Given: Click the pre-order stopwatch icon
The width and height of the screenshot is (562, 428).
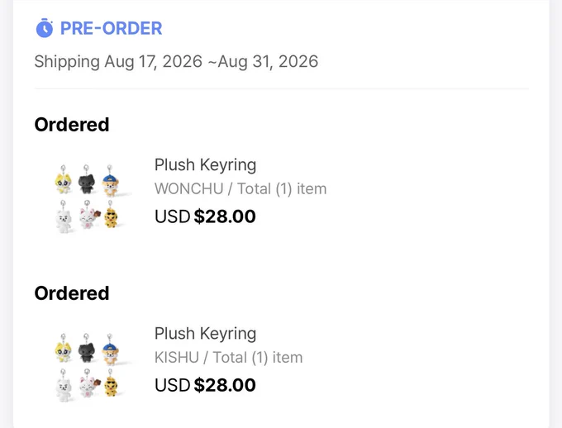Looking at the screenshot, I should tap(45, 28).
